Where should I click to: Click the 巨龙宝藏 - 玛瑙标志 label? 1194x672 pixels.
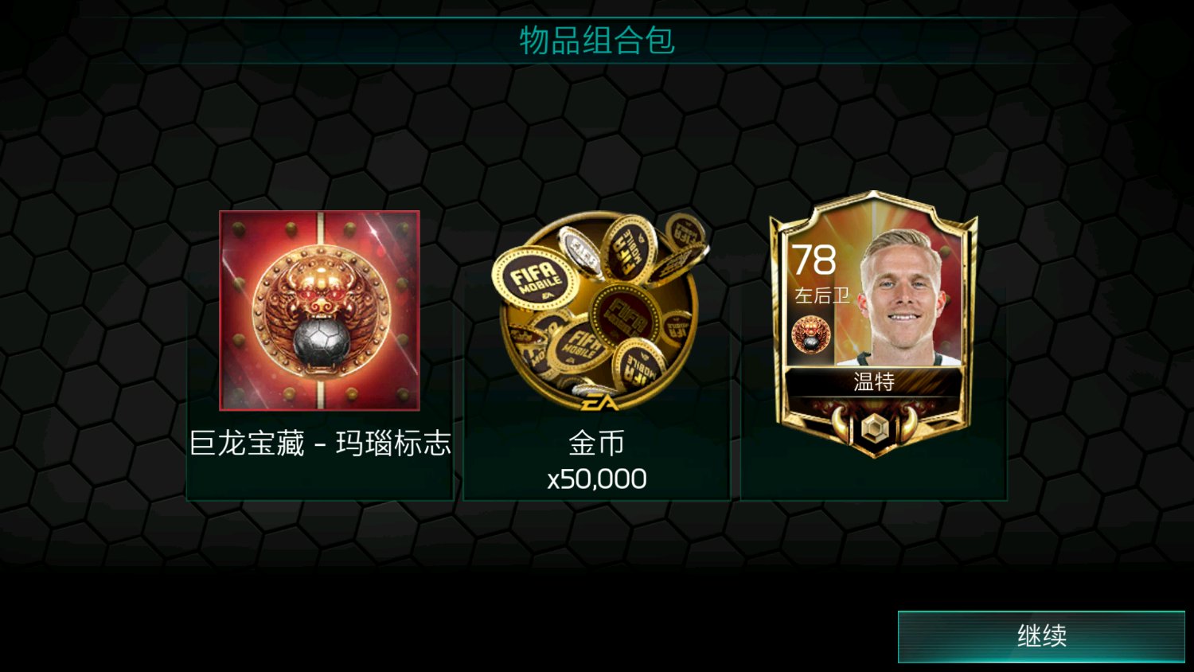[x=320, y=443]
